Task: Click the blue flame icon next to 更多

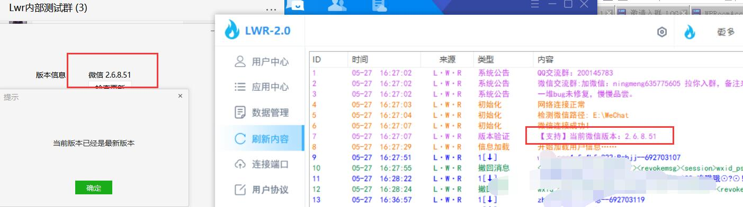Action: point(689,32)
